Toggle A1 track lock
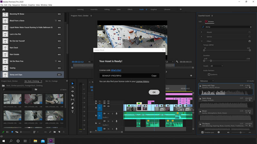 point(96,115)
